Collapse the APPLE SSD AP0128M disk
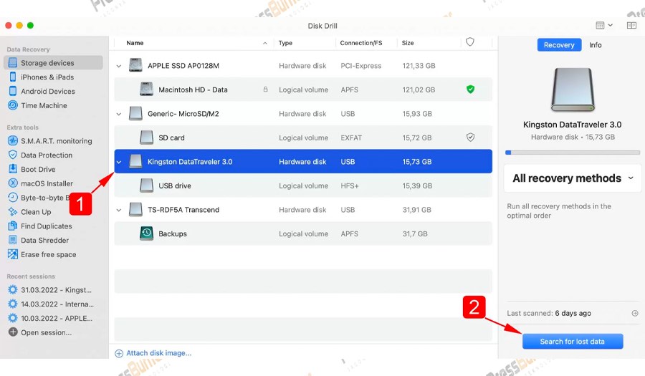The height and width of the screenshot is (376, 645). 119,66
